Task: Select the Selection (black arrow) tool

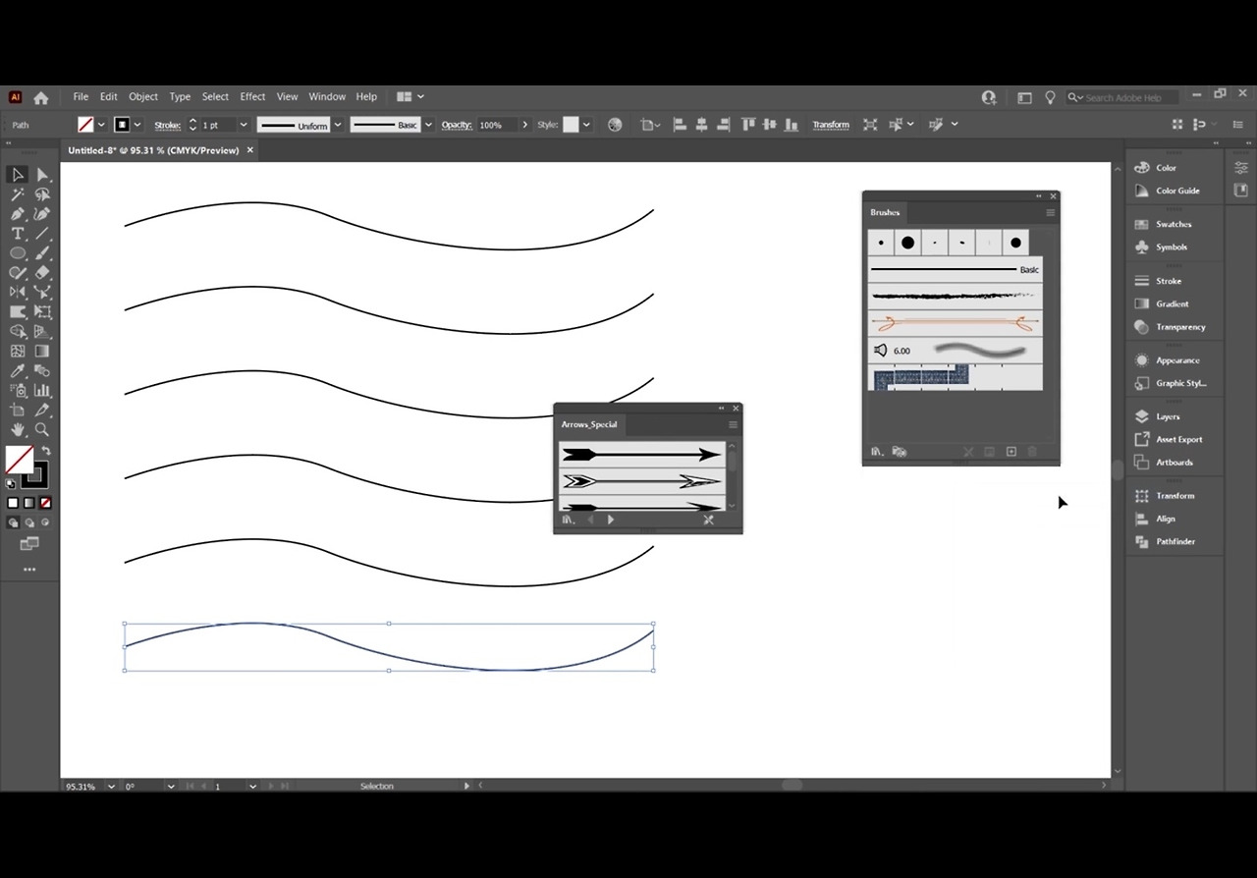Action: coord(18,175)
